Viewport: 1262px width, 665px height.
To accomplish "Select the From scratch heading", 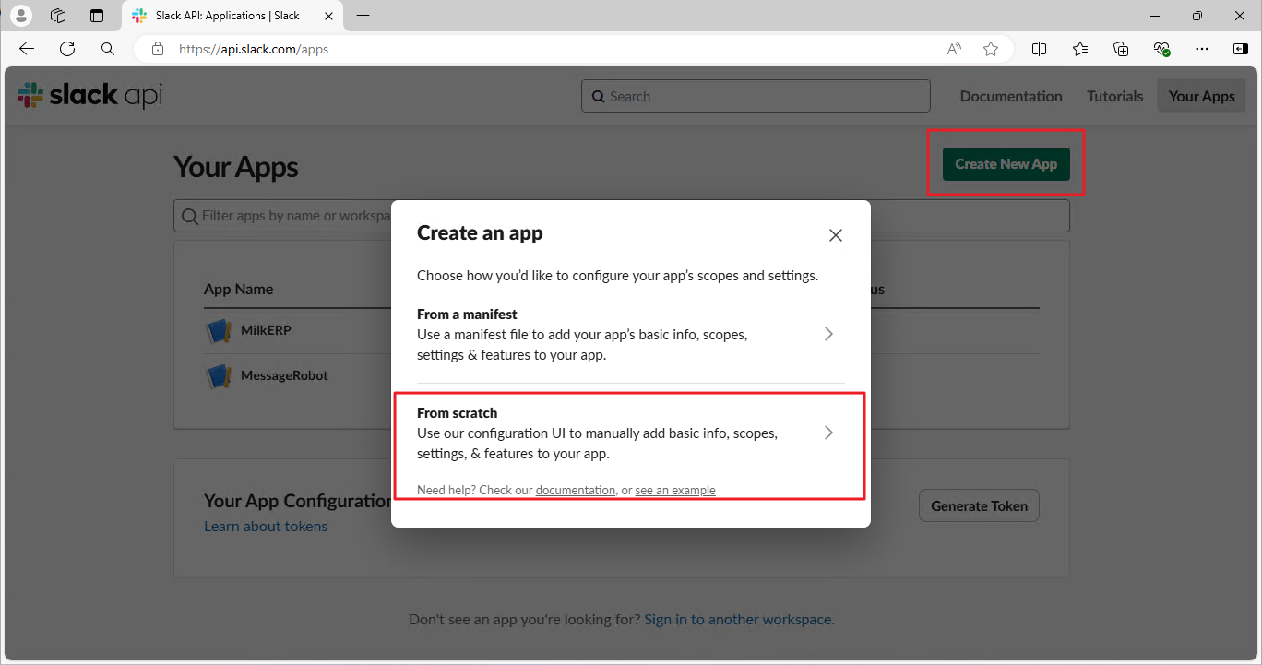I will [x=457, y=413].
